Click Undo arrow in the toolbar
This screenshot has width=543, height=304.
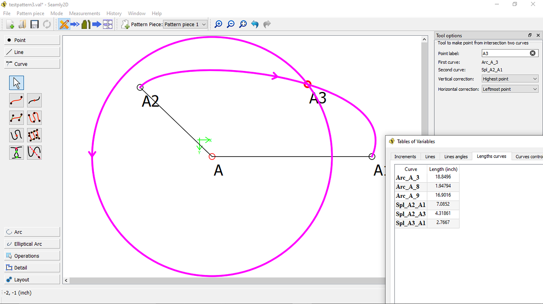point(255,24)
